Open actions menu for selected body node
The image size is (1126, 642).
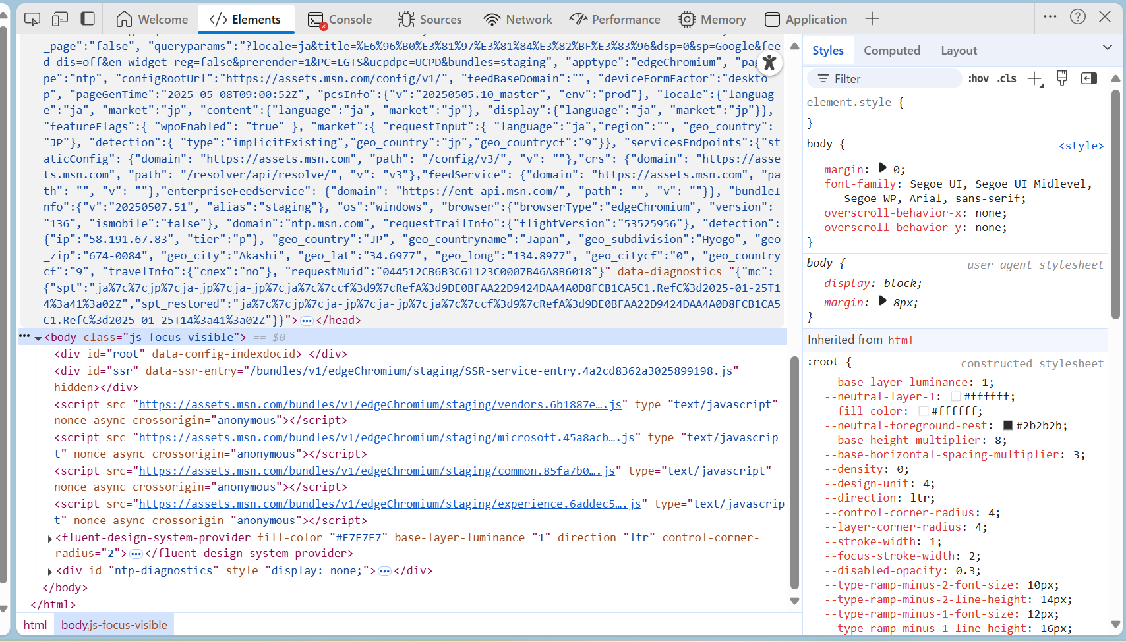click(x=24, y=336)
